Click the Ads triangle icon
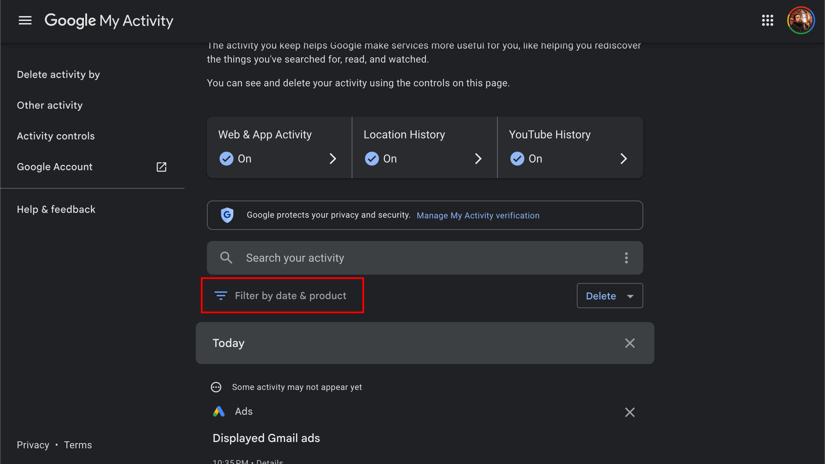The height and width of the screenshot is (464, 825). click(x=217, y=411)
